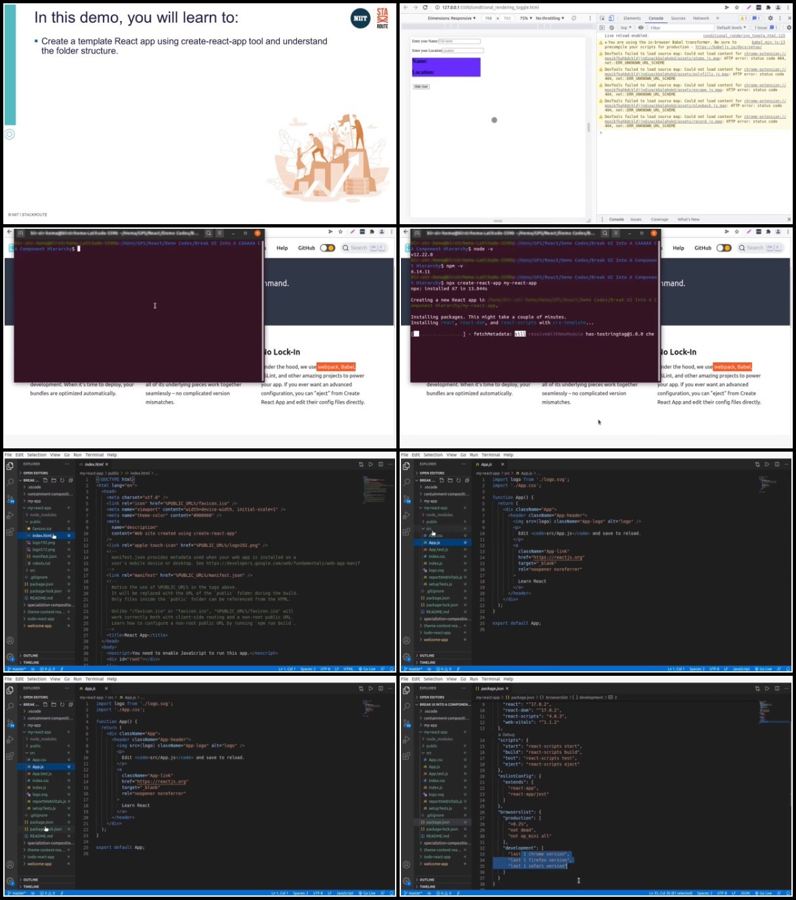Image resolution: width=796 pixels, height=900 pixels.
Task: Click New Folder icon in index.html window explorer
Action: point(54,480)
